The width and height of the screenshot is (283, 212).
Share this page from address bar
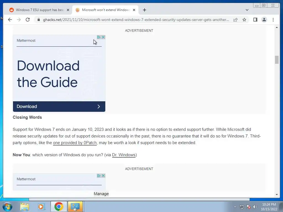235,20
